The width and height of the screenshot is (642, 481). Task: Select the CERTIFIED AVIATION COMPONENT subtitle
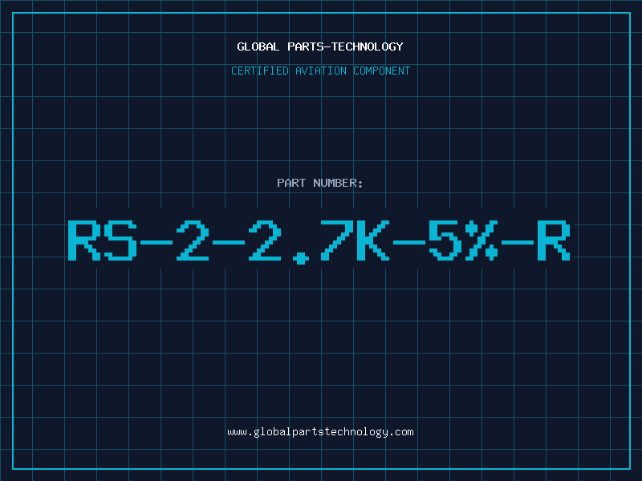320,71
